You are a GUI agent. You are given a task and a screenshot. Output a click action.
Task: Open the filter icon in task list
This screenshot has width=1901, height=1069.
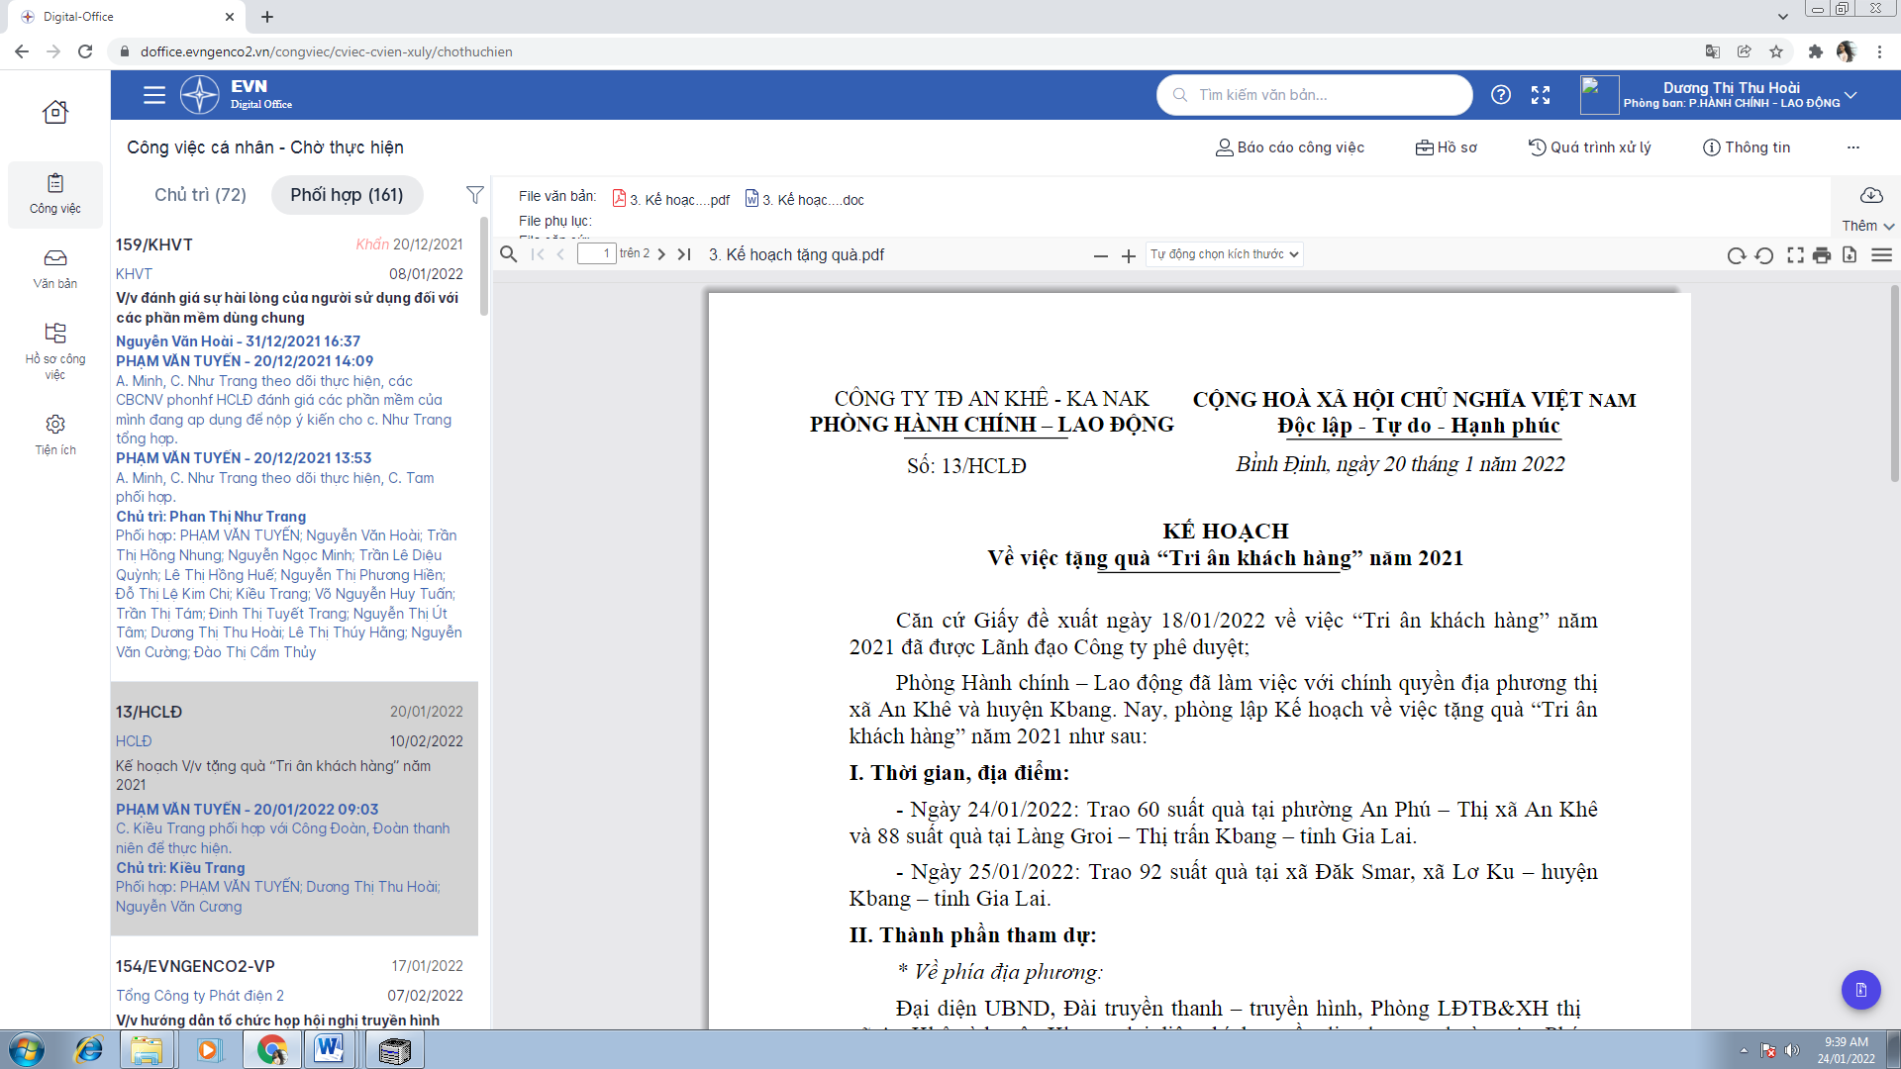pos(475,195)
